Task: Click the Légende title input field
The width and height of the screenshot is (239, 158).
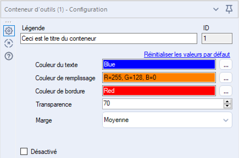Action: tap(109, 38)
